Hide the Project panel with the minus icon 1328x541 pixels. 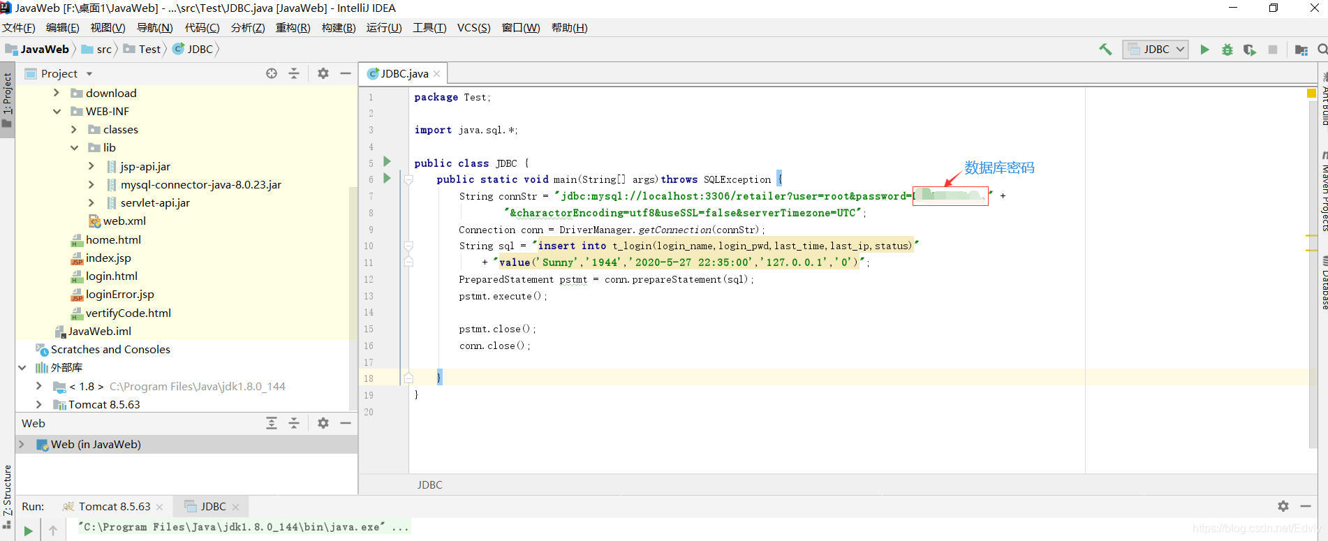coord(346,73)
